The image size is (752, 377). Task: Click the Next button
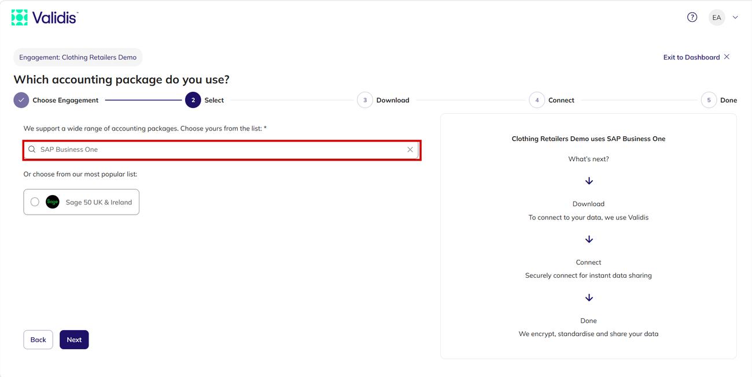tap(74, 339)
